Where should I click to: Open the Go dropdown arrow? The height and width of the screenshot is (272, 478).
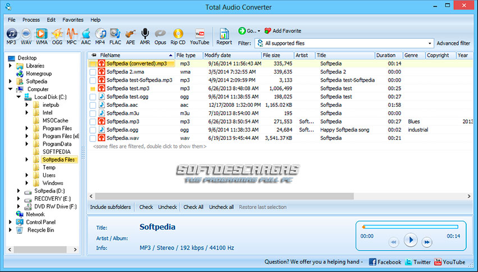point(259,31)
